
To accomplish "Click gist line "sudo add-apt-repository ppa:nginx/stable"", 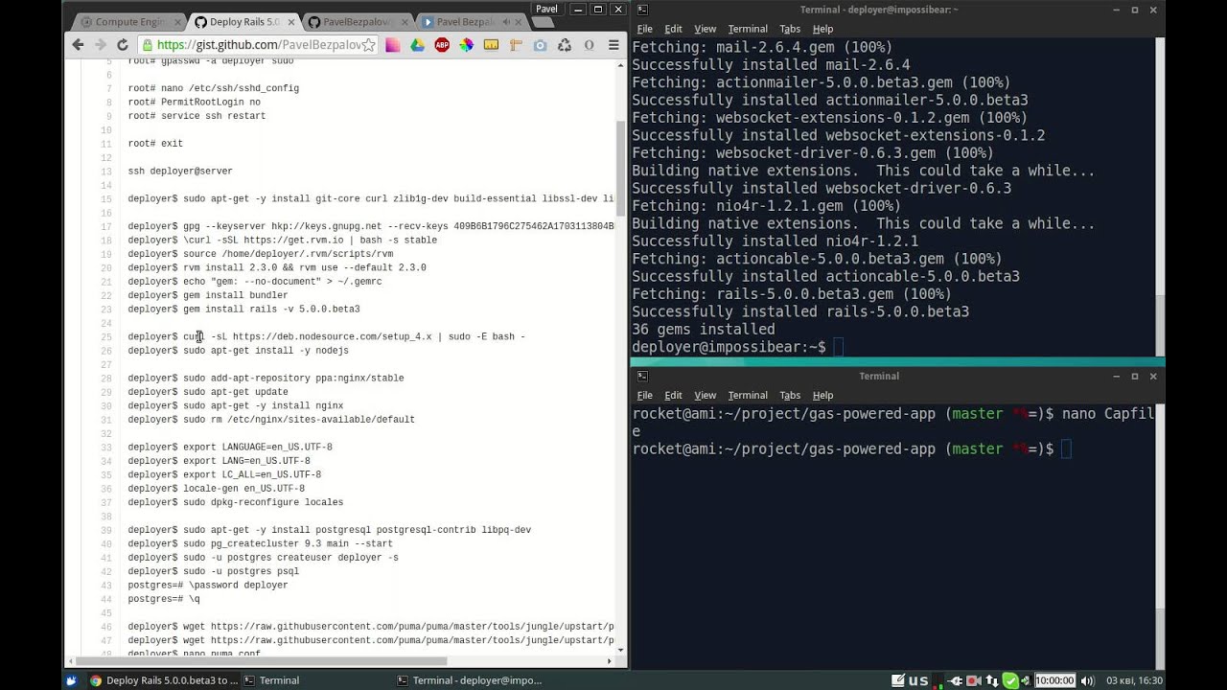I will (266, 379).
